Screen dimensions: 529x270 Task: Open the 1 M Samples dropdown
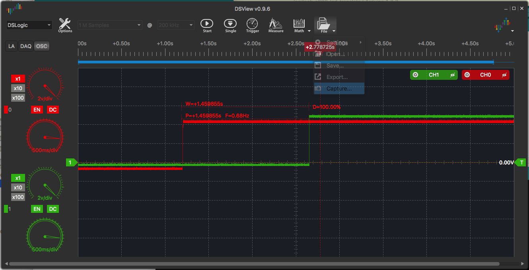[110, 25]
